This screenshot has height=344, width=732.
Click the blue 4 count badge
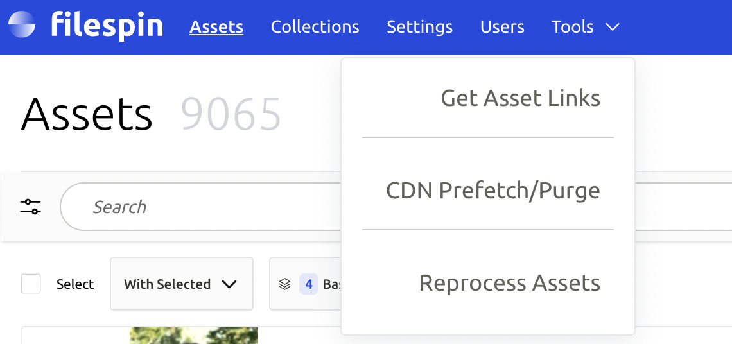pyautogui.click(x=308, y=284)
